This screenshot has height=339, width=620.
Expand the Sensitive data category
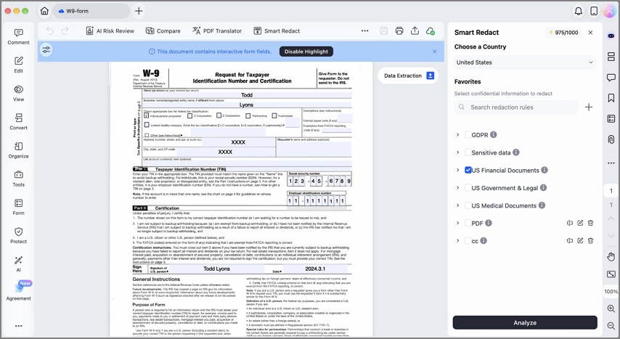pyautogui.click(x=458, y=152)
